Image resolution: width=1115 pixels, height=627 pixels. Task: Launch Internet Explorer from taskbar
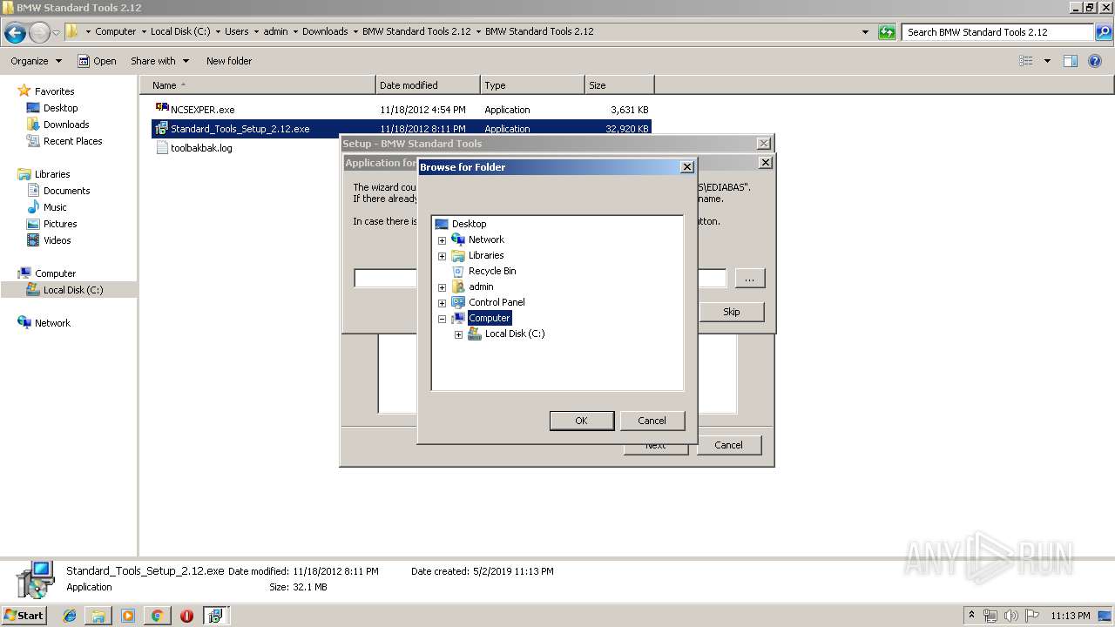(70, 616)
